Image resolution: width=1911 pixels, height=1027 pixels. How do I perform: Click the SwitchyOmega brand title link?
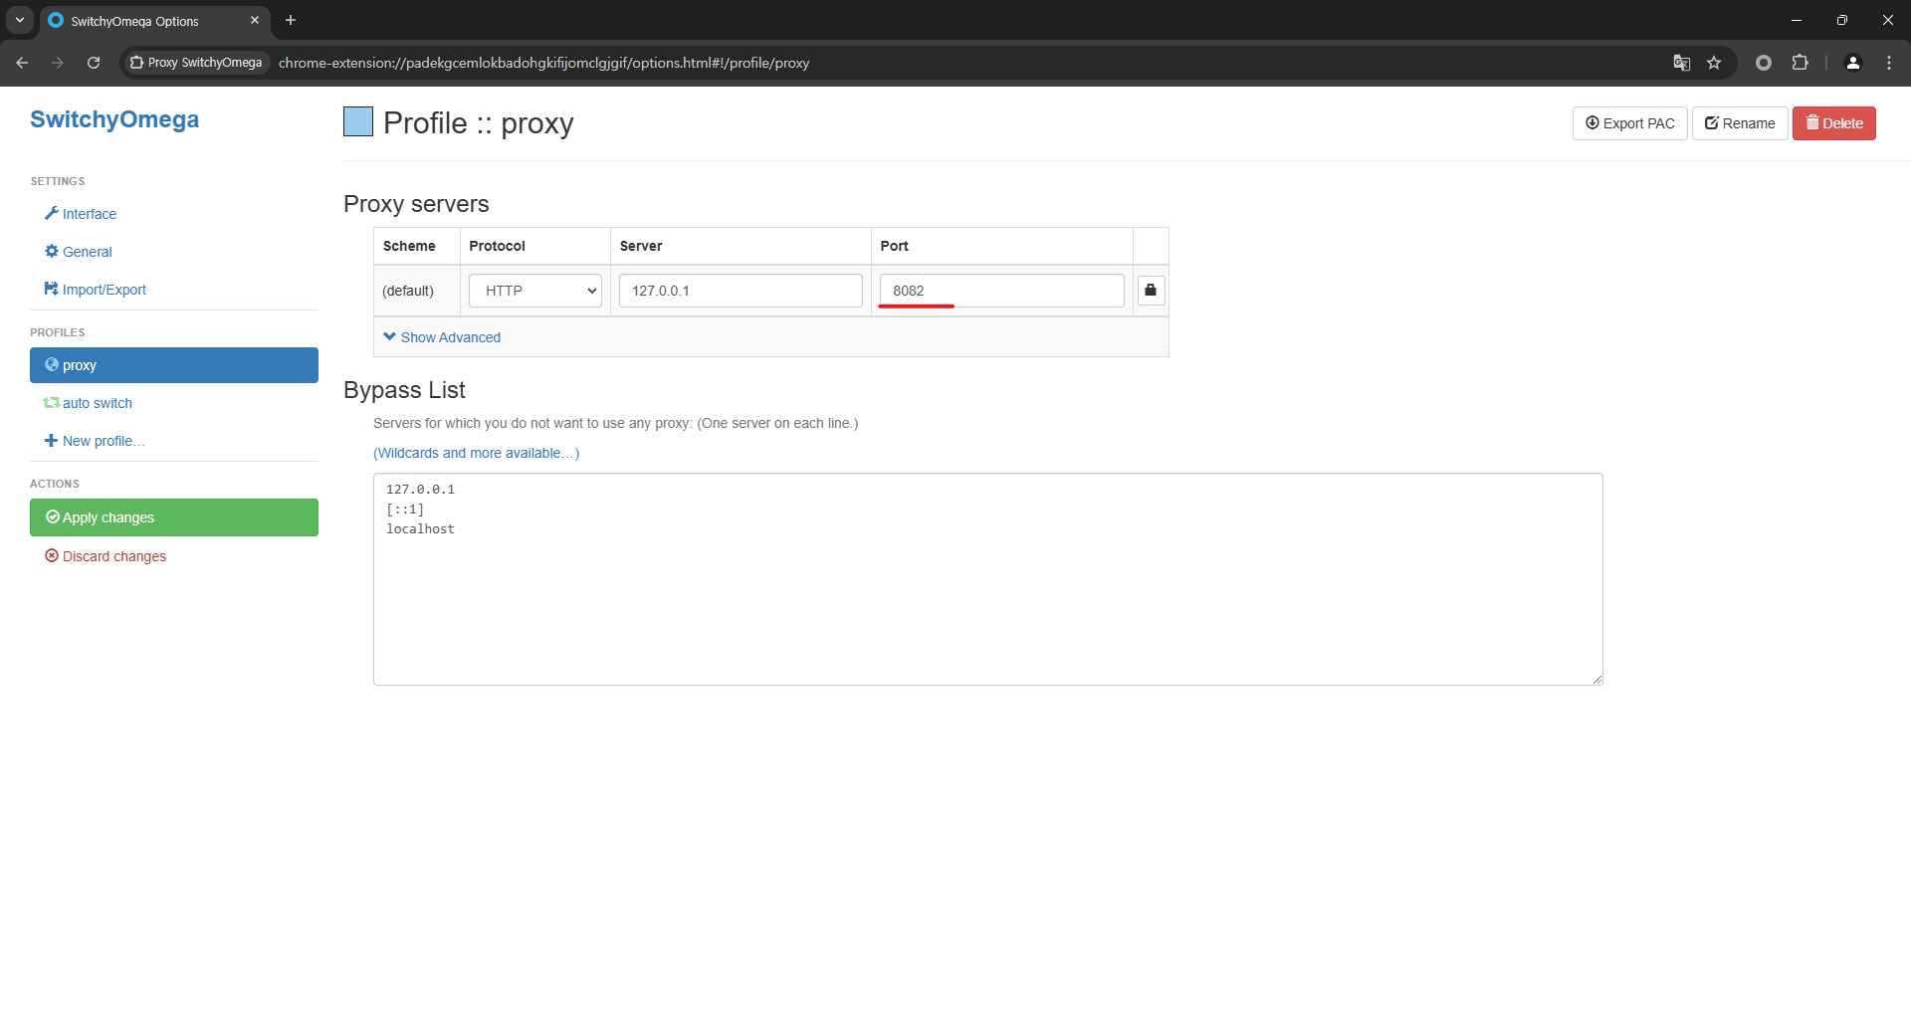pos(114,119)
